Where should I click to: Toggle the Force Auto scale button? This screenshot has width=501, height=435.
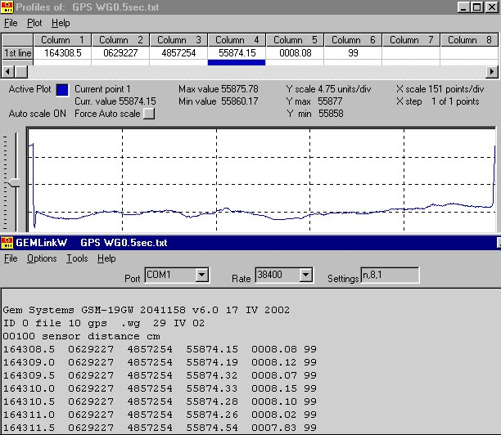[148, 114]
